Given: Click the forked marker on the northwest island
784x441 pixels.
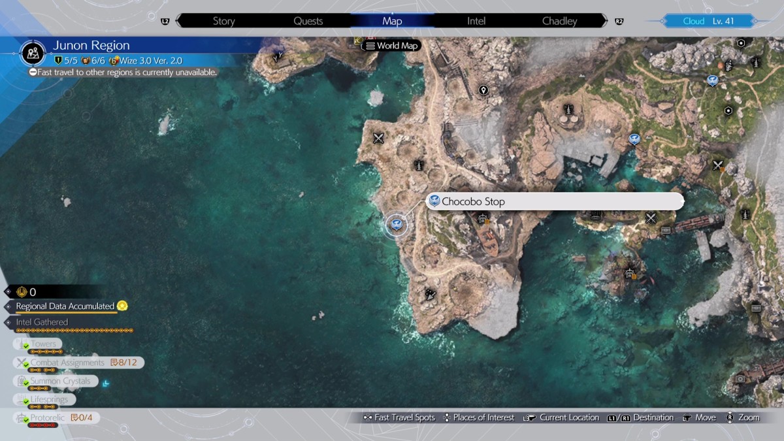Looking at the screenshot, I should (x=278, y=57).
